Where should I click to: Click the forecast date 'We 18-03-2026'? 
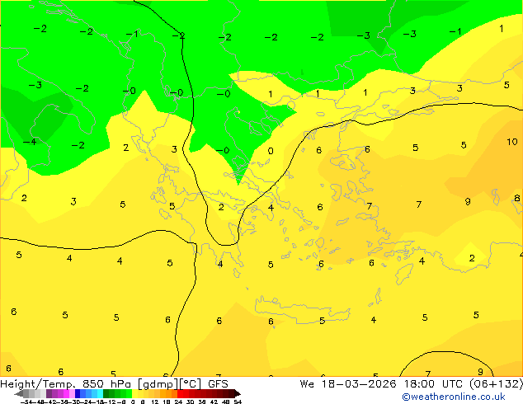point(348,384)
